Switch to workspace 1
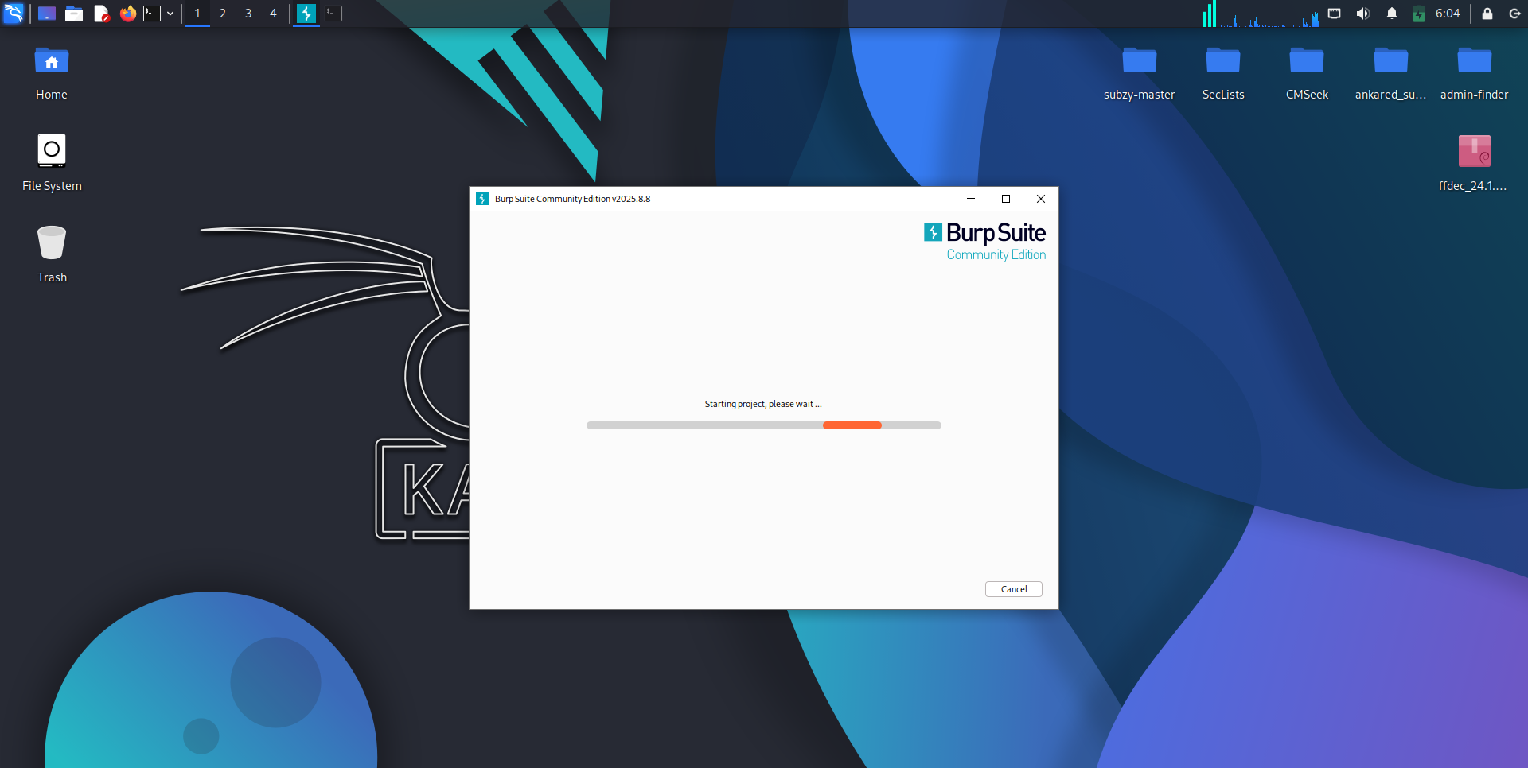1528x768 pixels. click(x=197, y=14)
